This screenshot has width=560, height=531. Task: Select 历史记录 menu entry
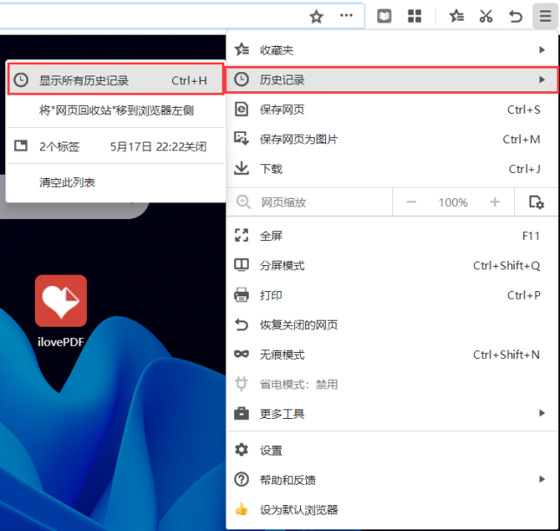(392, 80)
